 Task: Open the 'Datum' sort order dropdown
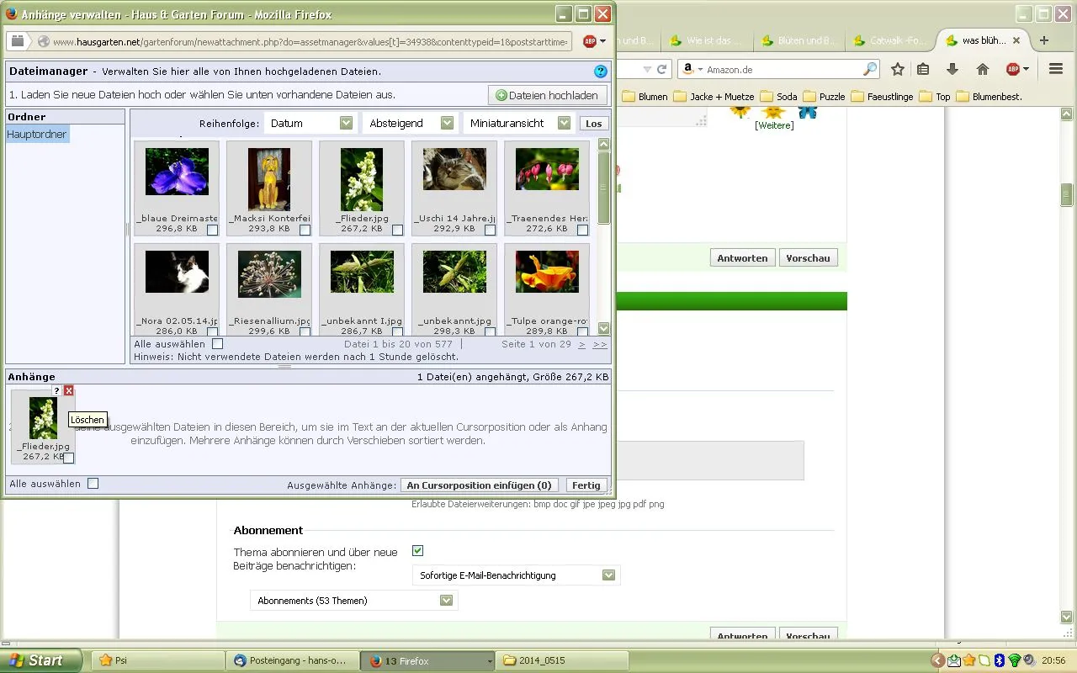tap(311, 124)
